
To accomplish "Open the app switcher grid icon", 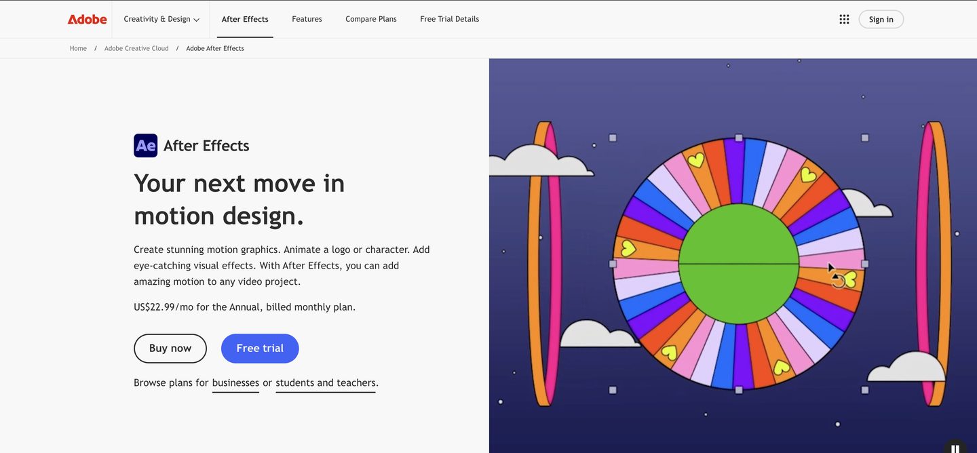I will [x=844, y=19].
